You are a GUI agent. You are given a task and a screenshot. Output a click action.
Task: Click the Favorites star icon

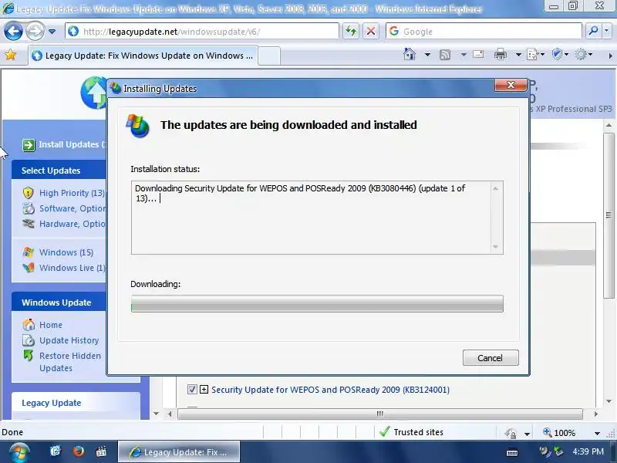point(11,56)
